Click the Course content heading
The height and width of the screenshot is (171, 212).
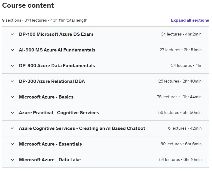point(28,5)
